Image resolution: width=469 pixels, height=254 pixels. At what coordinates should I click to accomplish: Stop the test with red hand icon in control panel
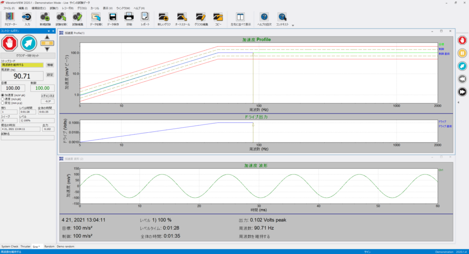[x=10, y=43]
